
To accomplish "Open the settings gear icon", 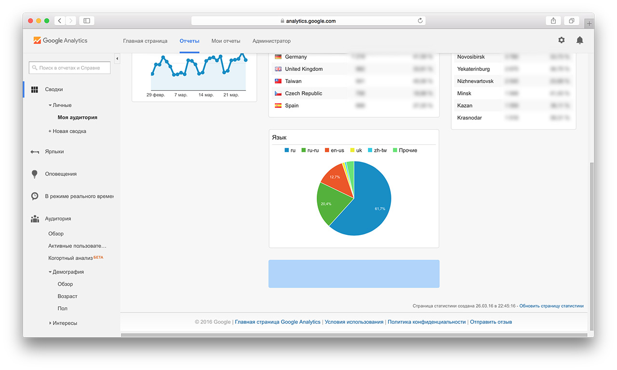I will 561,41.
